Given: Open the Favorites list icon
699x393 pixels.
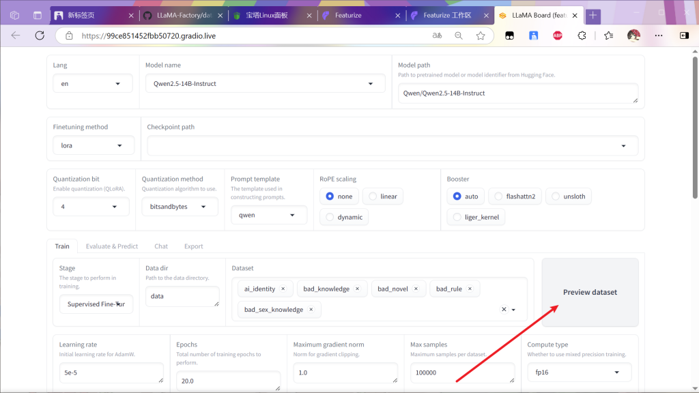Looking at the screenshot, I should [x=608, y=35].
